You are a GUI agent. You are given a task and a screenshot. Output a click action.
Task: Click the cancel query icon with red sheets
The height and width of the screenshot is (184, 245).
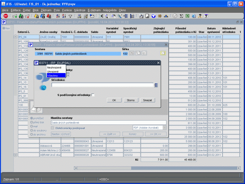pyautogui.click(x=49, y=16)
